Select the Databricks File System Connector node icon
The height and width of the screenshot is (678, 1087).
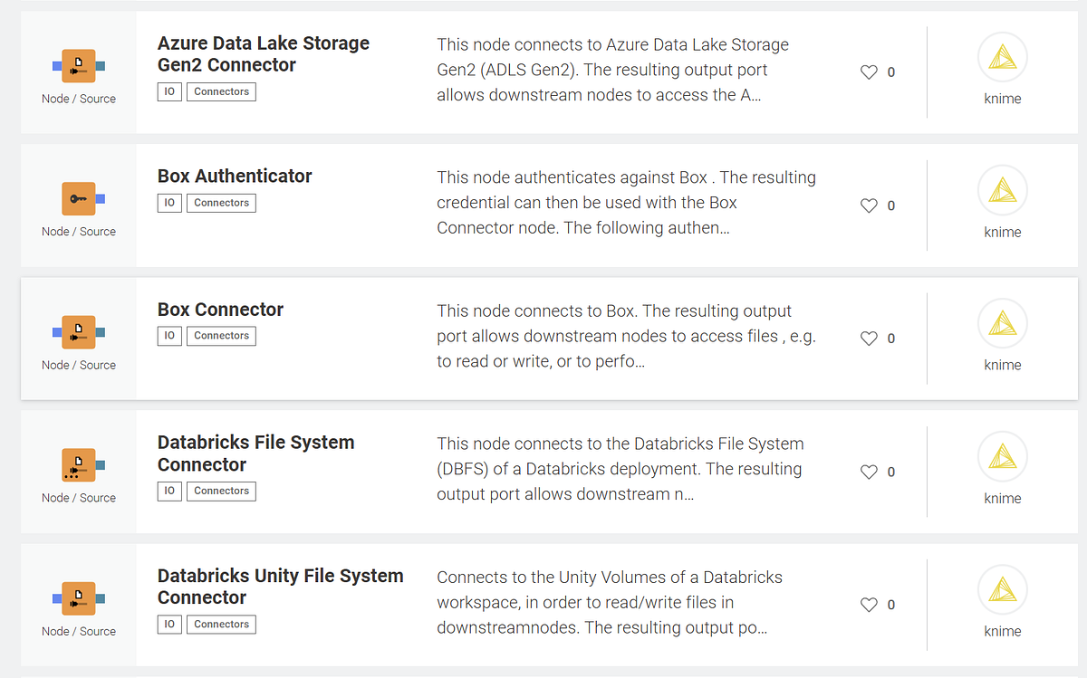pyautogui.click(x=79, y=465)
